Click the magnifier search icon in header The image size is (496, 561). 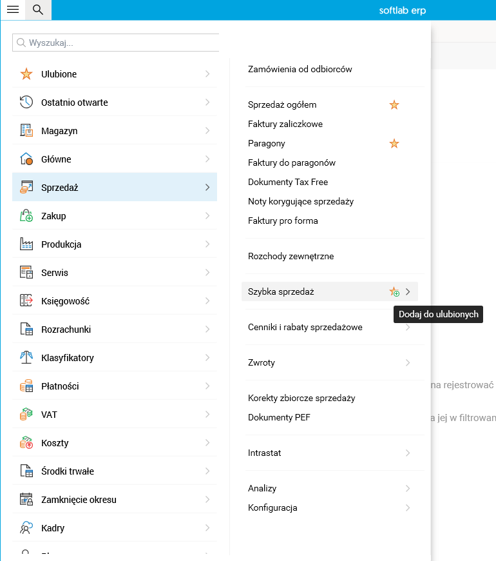(37, 10)
